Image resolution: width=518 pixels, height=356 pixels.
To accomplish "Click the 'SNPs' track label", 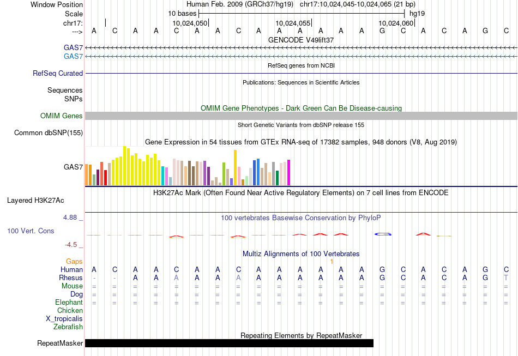I will click(x=74, y=99).
